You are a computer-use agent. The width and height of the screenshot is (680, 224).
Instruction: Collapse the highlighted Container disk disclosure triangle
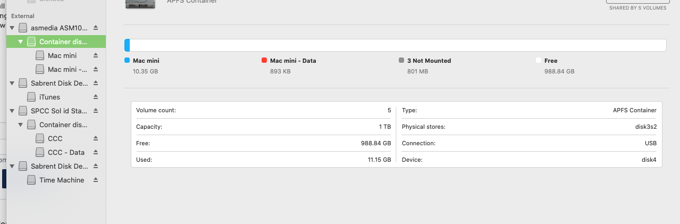20,42
